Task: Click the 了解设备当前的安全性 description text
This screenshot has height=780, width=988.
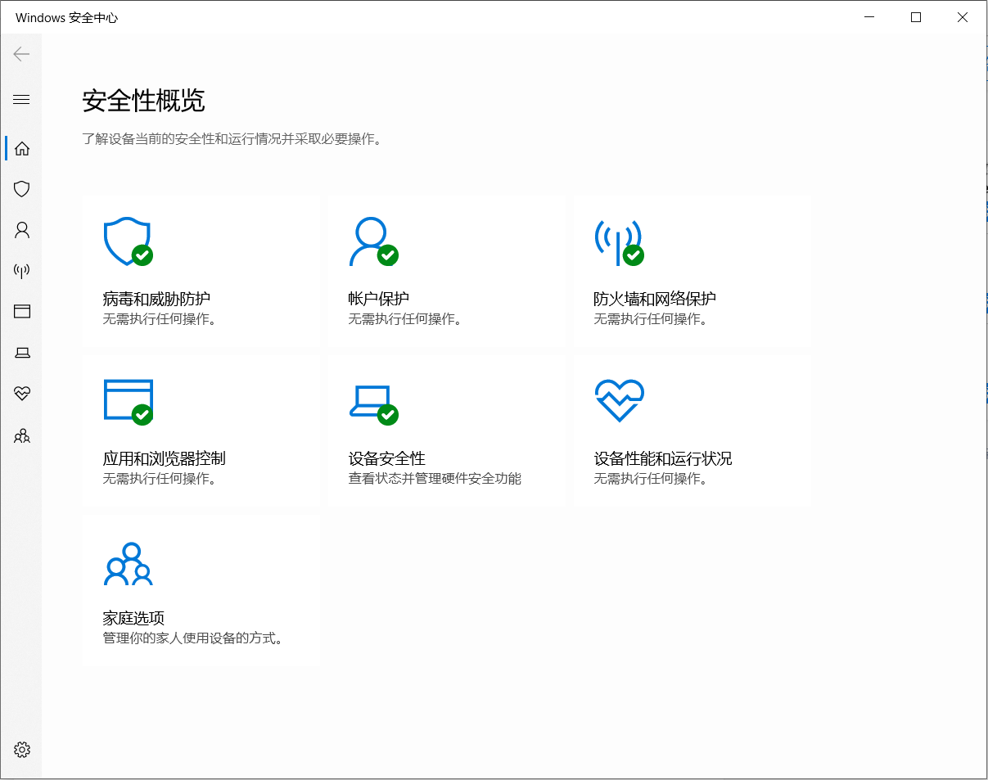Action: [x=232, y=139]
